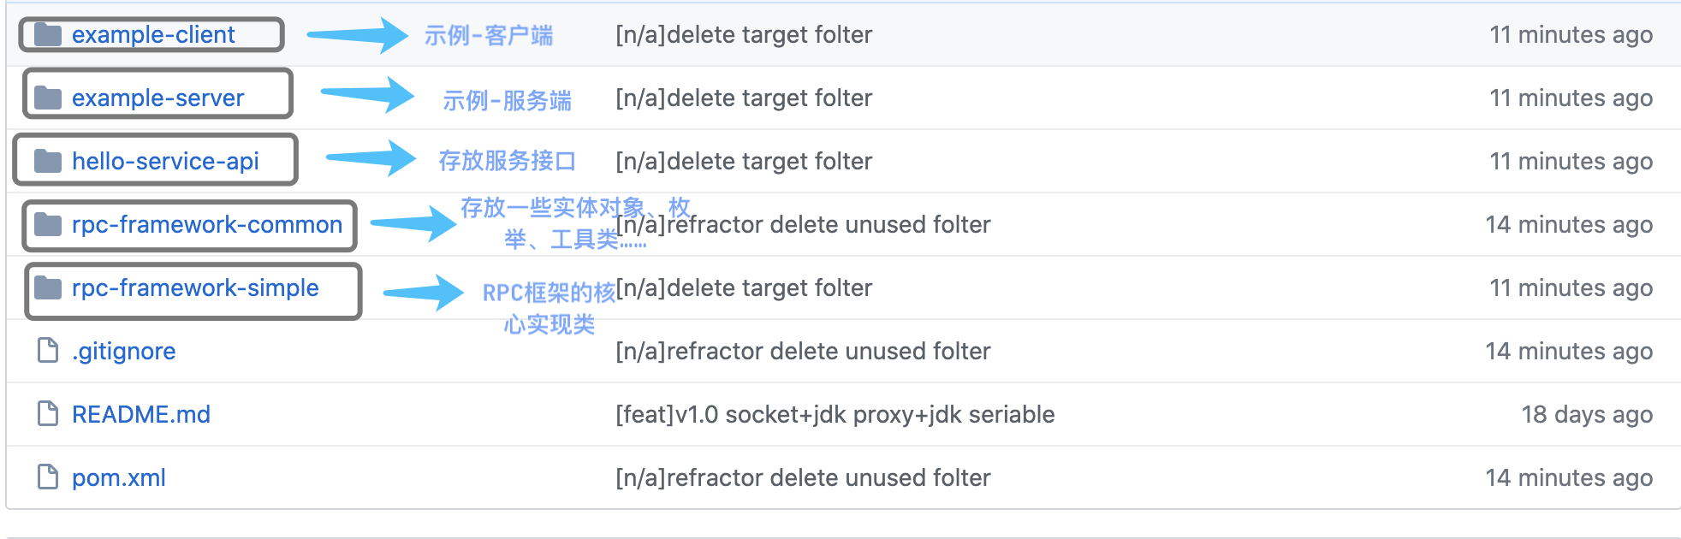Open the .gitignore file
The image size is (1681, 539).
[x=123, y=351]
